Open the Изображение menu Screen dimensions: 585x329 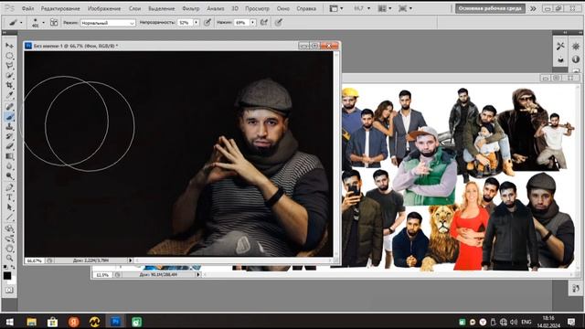(104, 8)
